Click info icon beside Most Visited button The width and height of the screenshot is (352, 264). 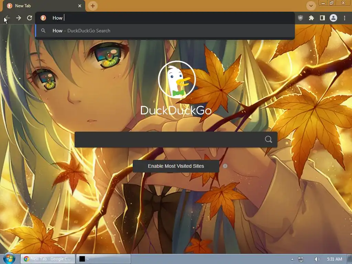point(225,166)
